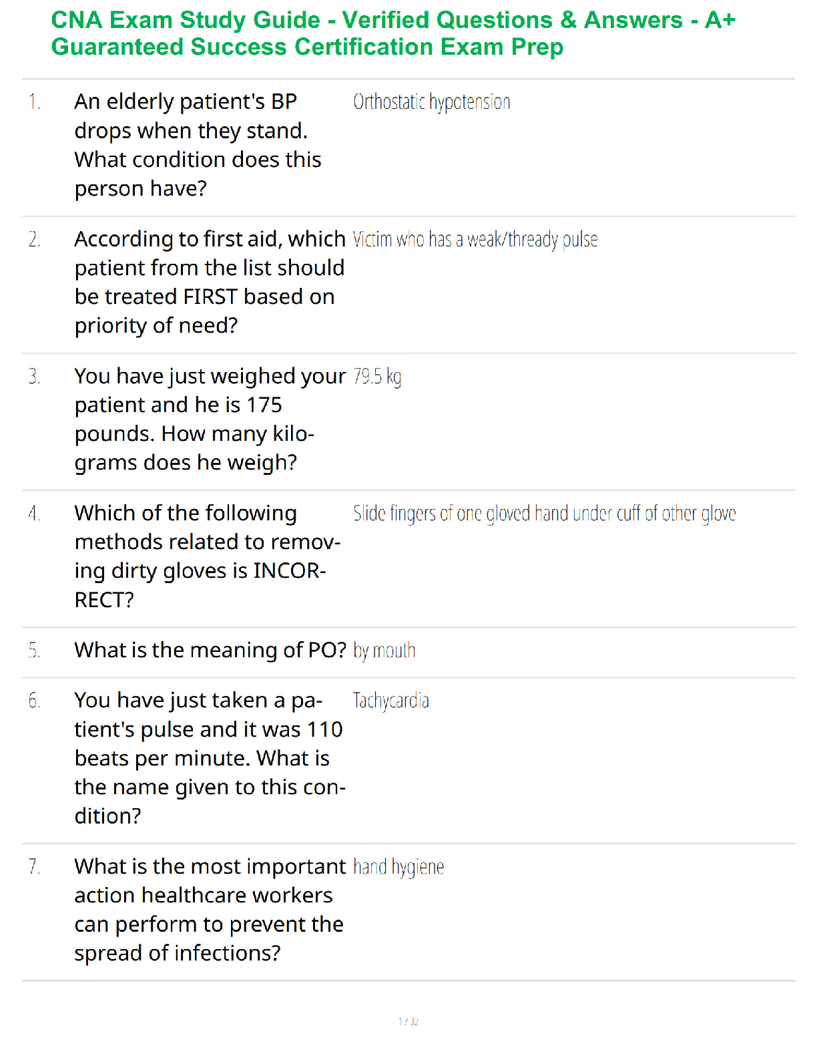Click the number 1 list marker
Viewport: 817px width, 1058px height.
click(35, 102)
